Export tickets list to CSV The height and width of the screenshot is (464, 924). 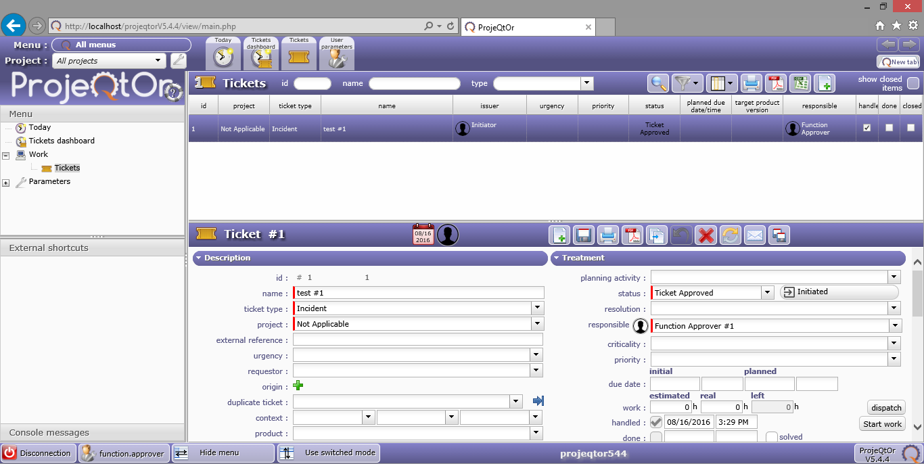pyautogui.click(x=800, y=83)
